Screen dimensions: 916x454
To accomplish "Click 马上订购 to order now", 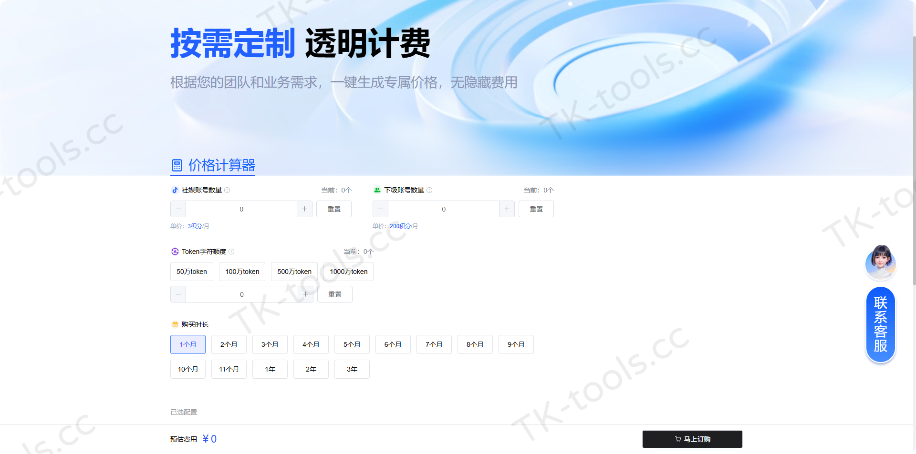I will pos(692,439).
